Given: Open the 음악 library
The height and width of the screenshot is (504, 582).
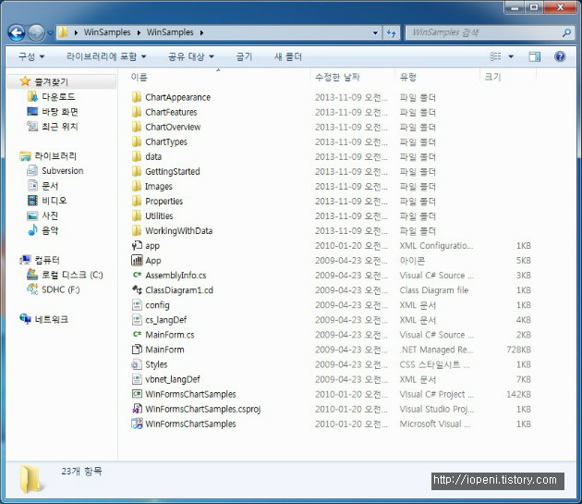Looking at the screenshot, I should [50, 230].
